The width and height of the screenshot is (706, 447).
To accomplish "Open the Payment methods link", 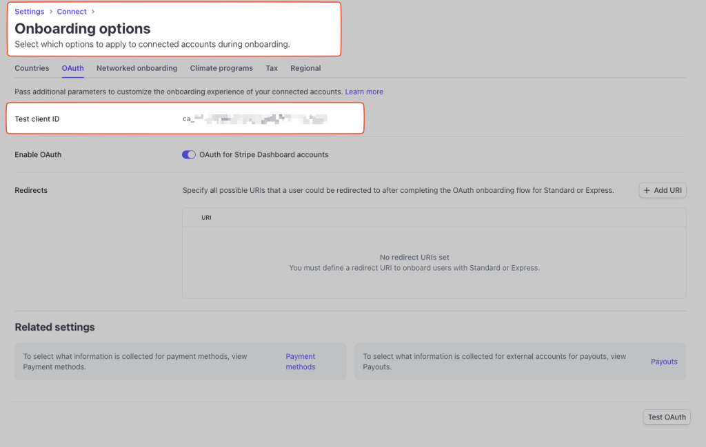I will point(301,362).
